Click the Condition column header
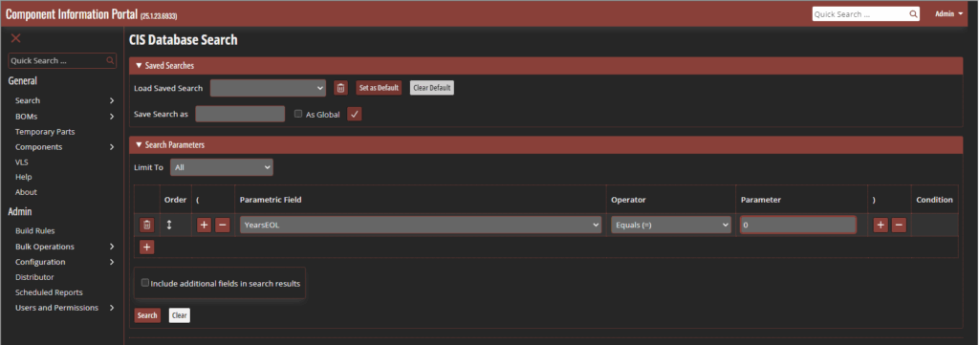Image resolution: width=979 pixels, height=345 pixels. pos(935,200)
